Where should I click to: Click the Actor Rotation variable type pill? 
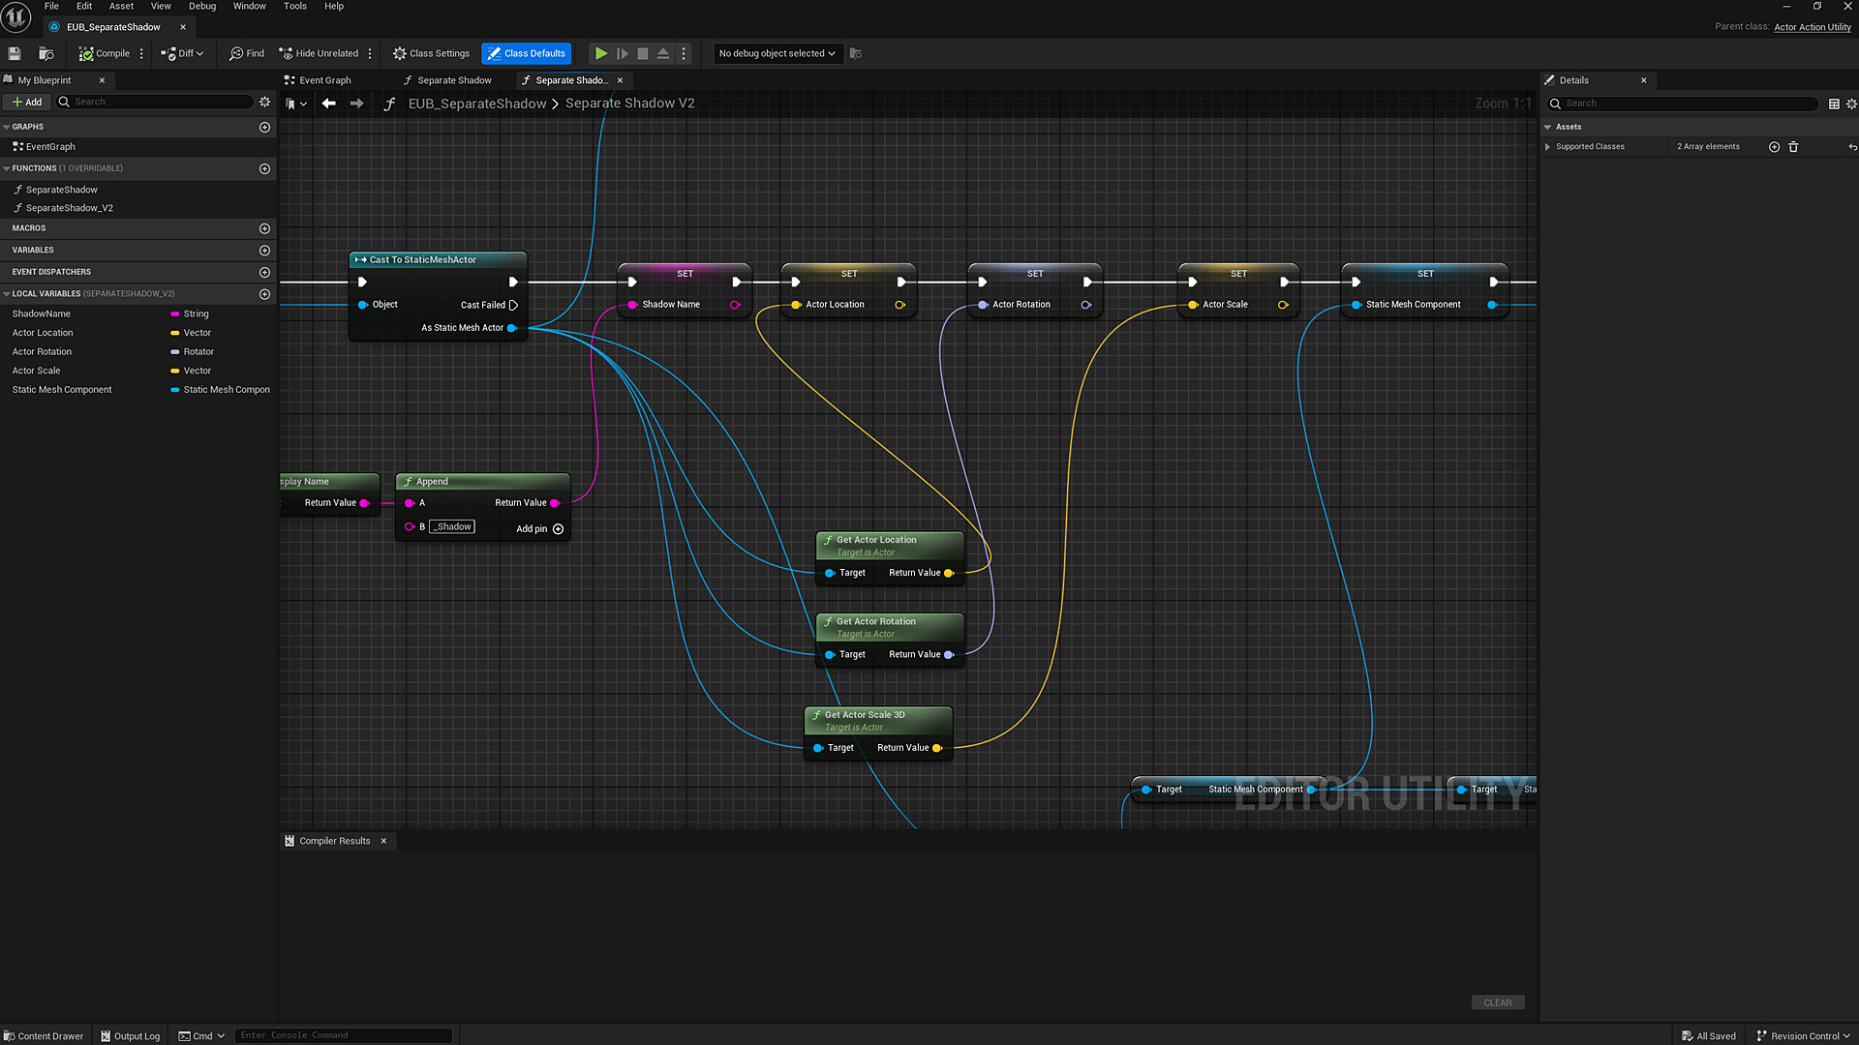[175, 352]
